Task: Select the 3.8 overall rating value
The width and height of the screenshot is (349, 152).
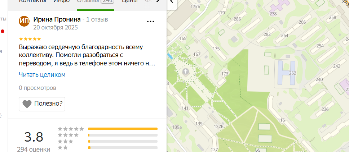Action: 34,137
